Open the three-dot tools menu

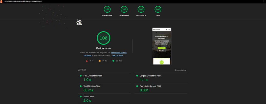263,2
